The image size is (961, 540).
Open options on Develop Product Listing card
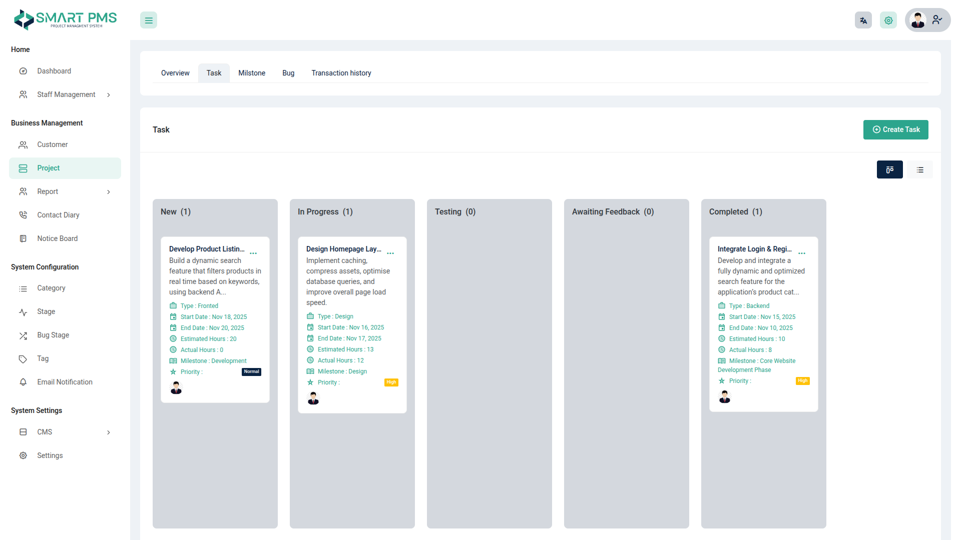[253, 253]
